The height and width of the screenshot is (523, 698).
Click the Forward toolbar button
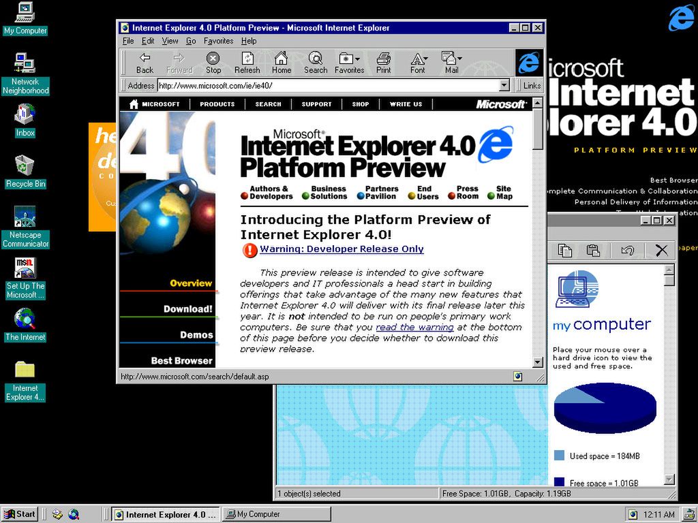pos(179,63)
